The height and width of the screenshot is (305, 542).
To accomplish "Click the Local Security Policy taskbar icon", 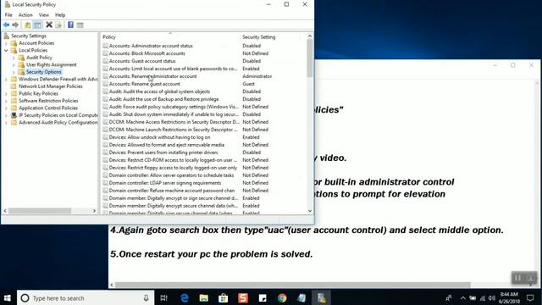I will point(322,297).
